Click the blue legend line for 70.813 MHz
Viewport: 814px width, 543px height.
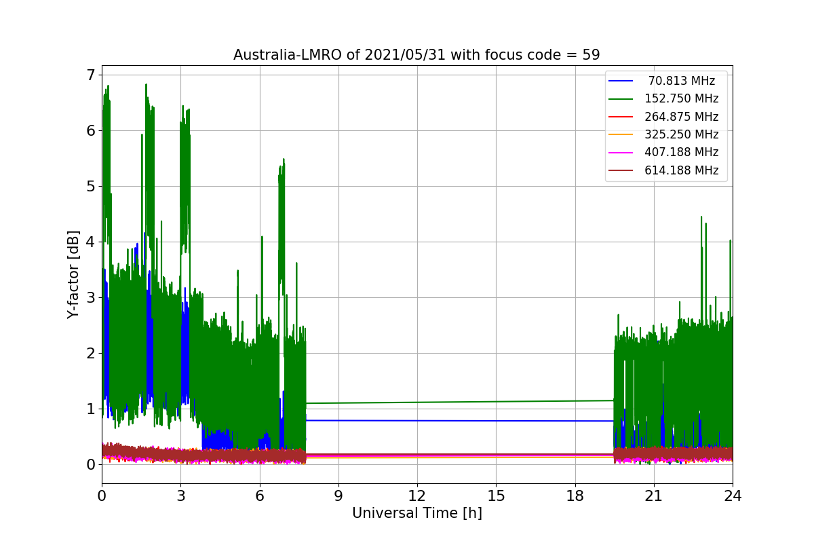pos(621,81)
